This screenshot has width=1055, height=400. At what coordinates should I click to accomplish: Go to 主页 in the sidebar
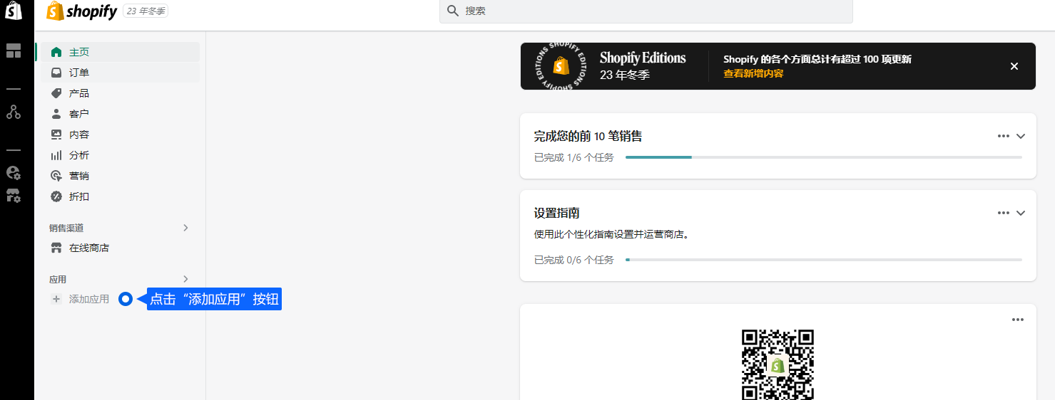[79, 52]
